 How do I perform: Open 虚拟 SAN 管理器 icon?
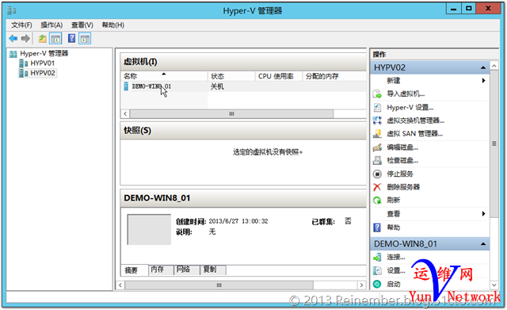coord(377,134)
